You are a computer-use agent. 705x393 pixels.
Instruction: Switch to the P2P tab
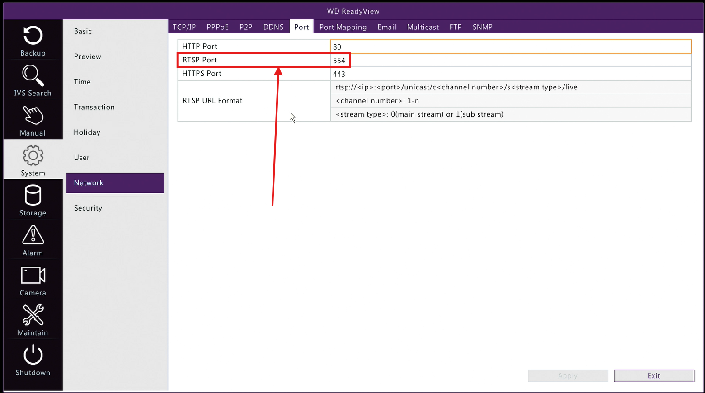[x=246, y=27]
